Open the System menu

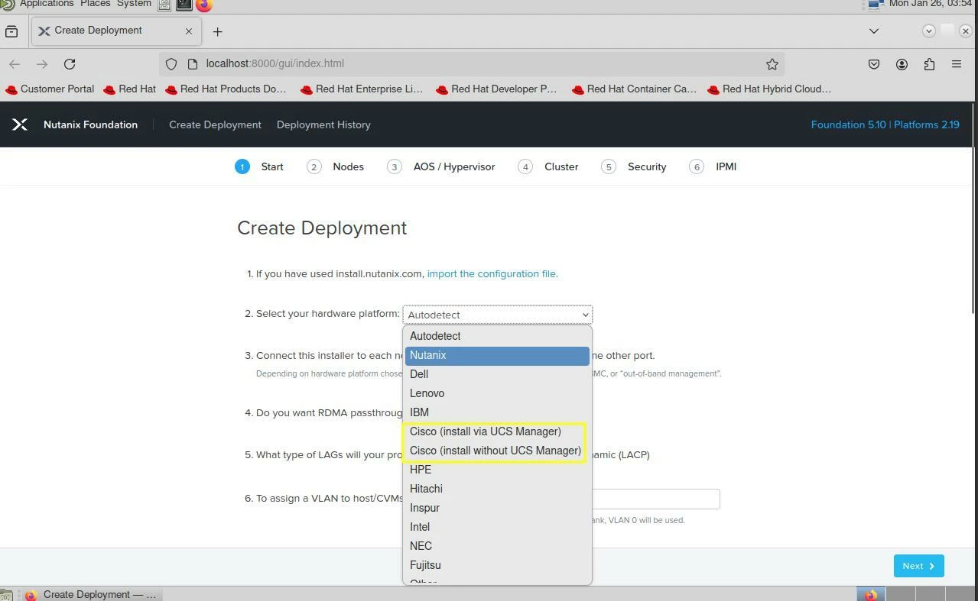[134, 4]
